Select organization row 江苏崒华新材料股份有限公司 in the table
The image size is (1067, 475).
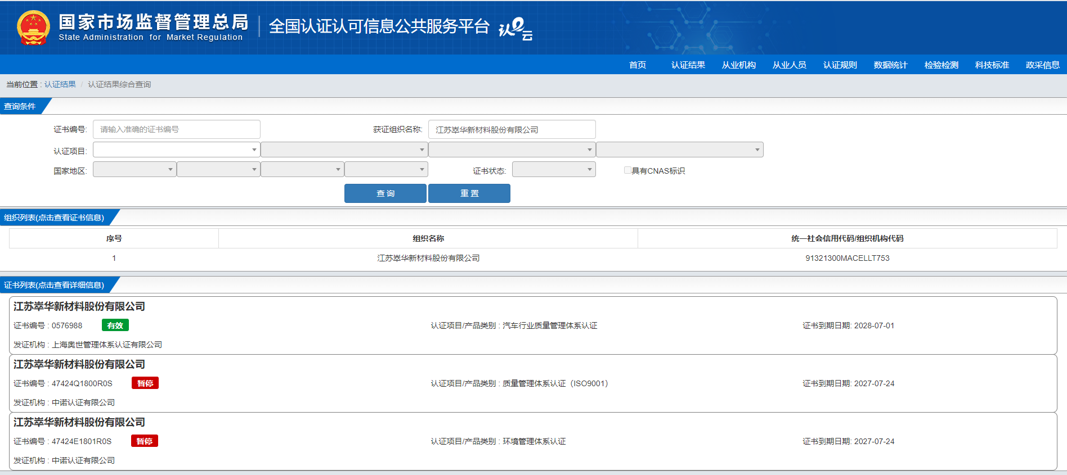click(428, 258)
